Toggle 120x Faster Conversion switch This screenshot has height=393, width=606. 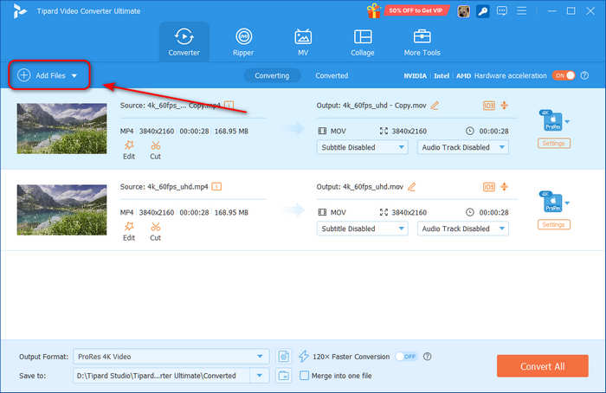[406, 357]
